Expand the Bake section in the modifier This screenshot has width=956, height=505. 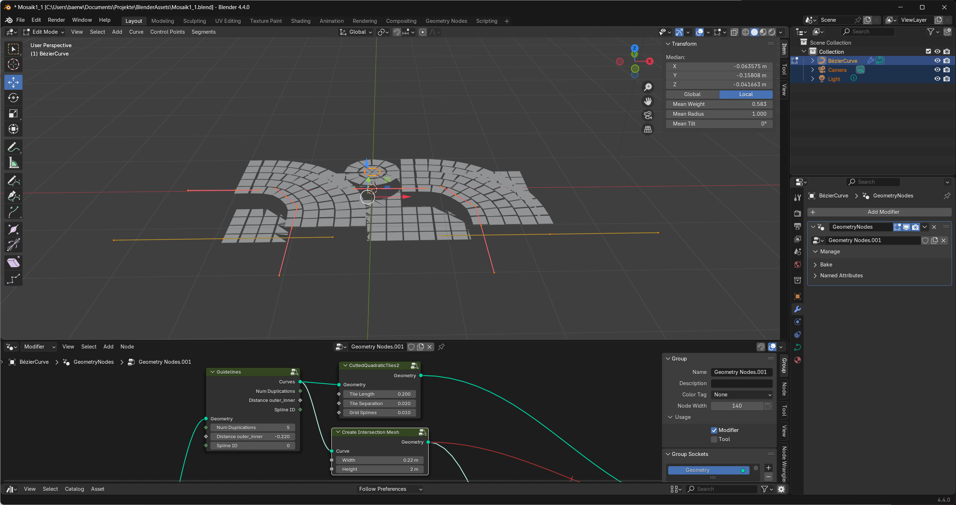click(826, 264)
